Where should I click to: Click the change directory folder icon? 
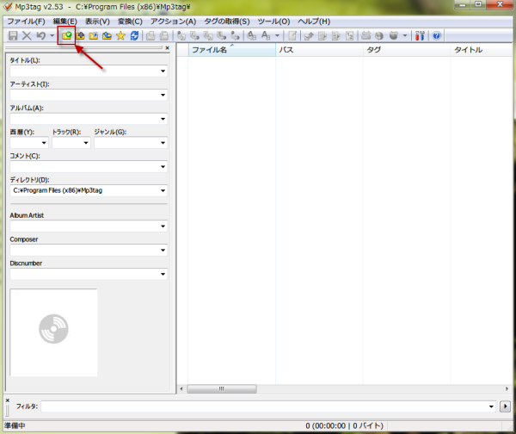click(65, 35)
